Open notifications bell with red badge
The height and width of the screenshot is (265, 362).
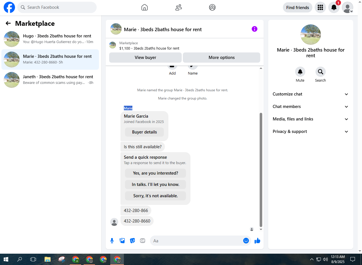(334, 7)
